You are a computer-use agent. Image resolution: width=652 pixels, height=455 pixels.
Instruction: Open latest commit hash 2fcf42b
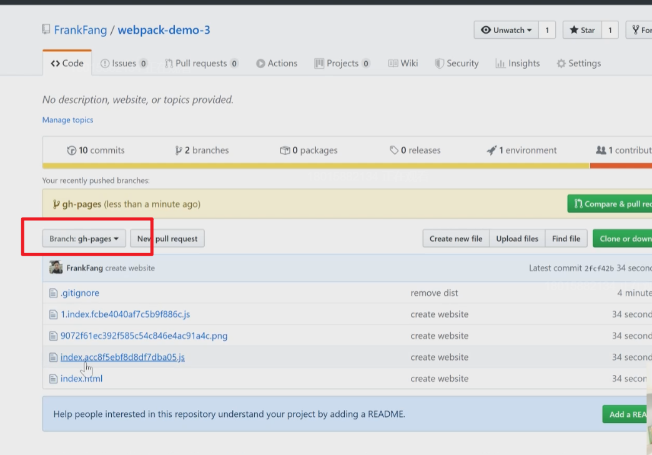pos(599,269)
